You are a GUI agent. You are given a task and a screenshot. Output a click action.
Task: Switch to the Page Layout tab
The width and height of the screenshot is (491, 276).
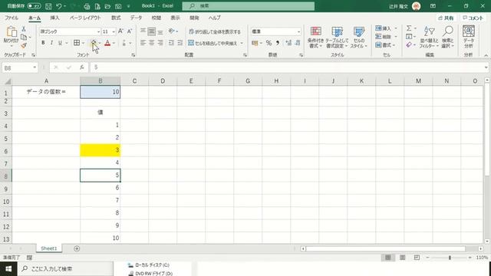(85, 18)
